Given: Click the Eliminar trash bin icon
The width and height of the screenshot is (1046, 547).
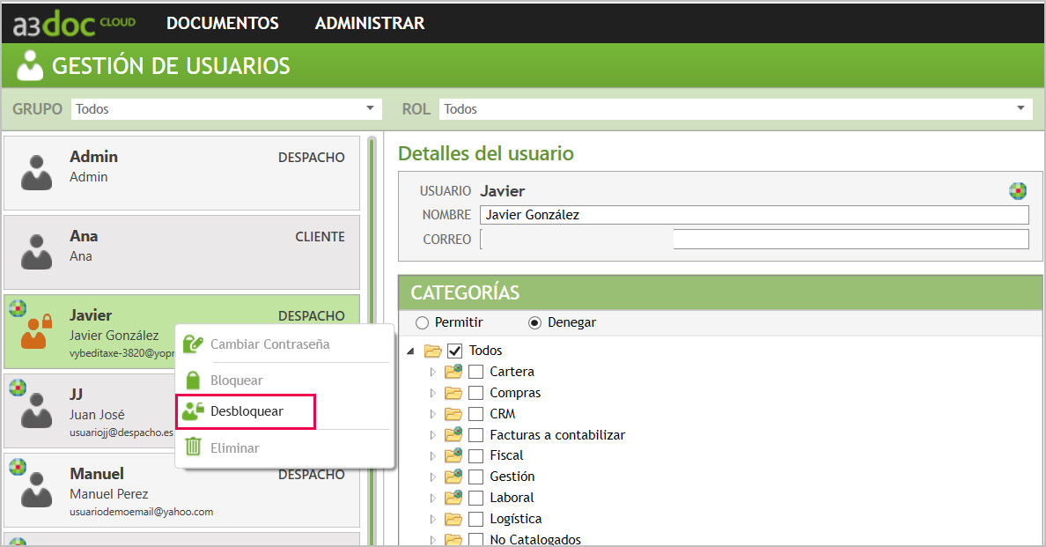Looking at the screenshot, I should tap(193, 447).
